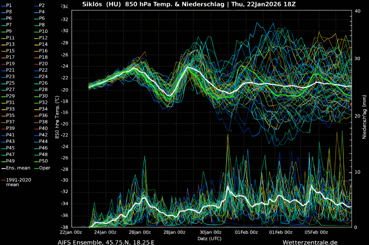The width and height of the screenshot is (369, 245).
Task: Toggle the P42 ensemble member label
Action: pyautogui.click(x=43, y=135)
